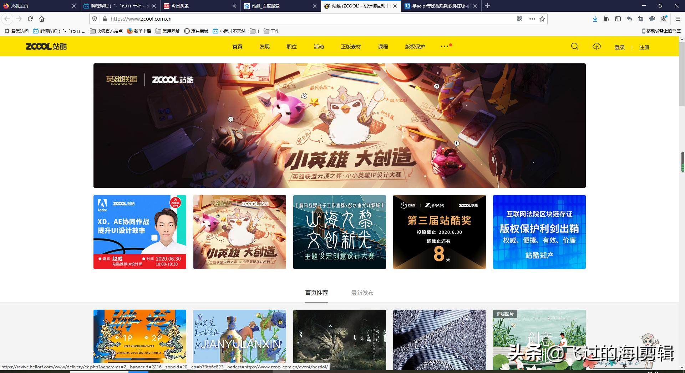Show the QR code icon in the address bar
This screenshot has width=685, height=373.
(x=519, y=19)
